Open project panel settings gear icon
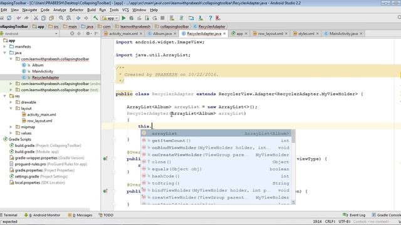Viewport: 401px width, 225px height. point(88,33)
